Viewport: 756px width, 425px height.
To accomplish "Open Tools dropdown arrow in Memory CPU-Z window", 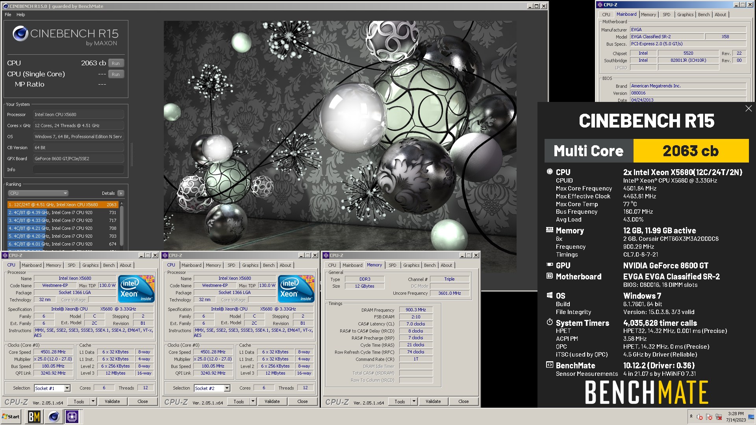I will (x=414, y=401).
